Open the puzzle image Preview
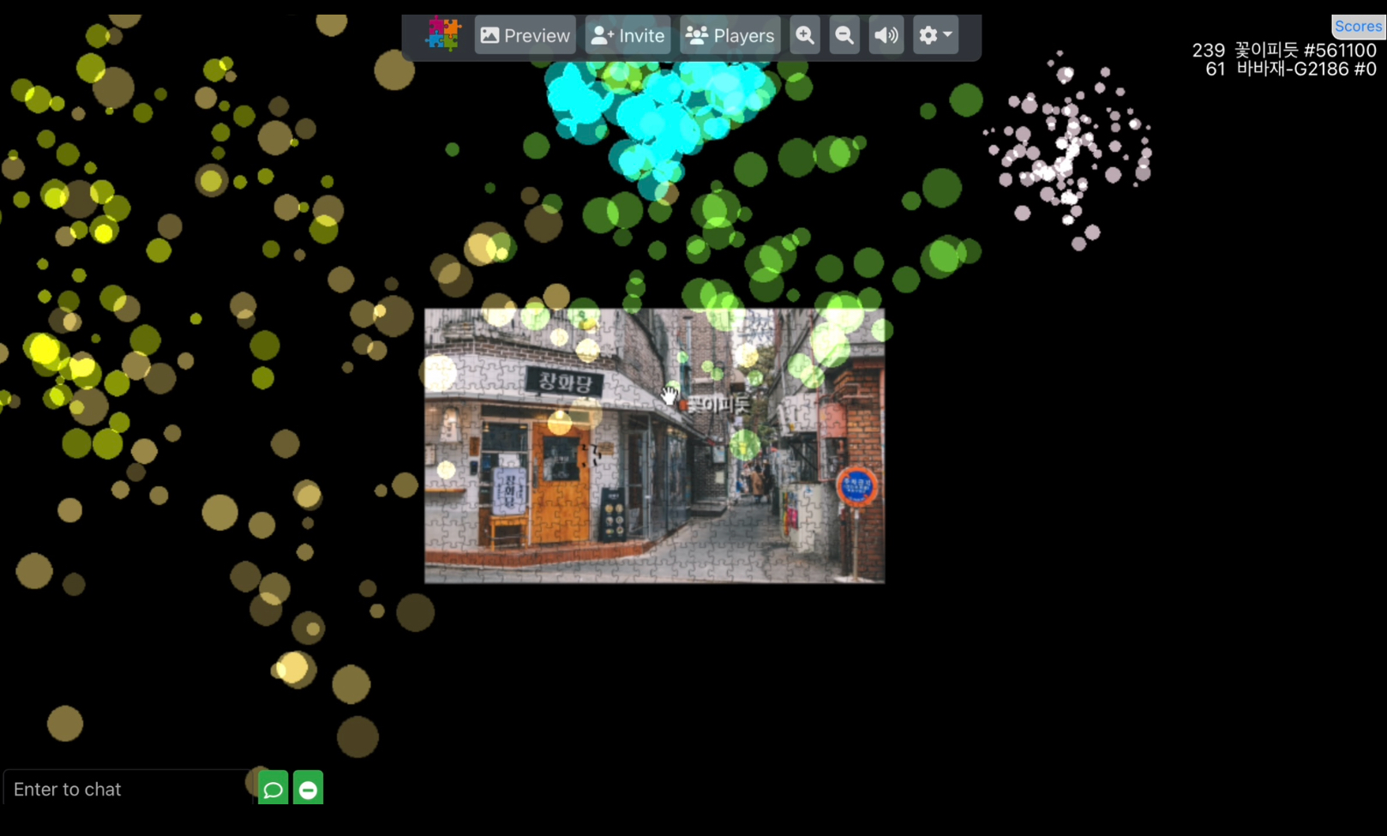The width and height of the screenshot is (1387, 836). 525,36
